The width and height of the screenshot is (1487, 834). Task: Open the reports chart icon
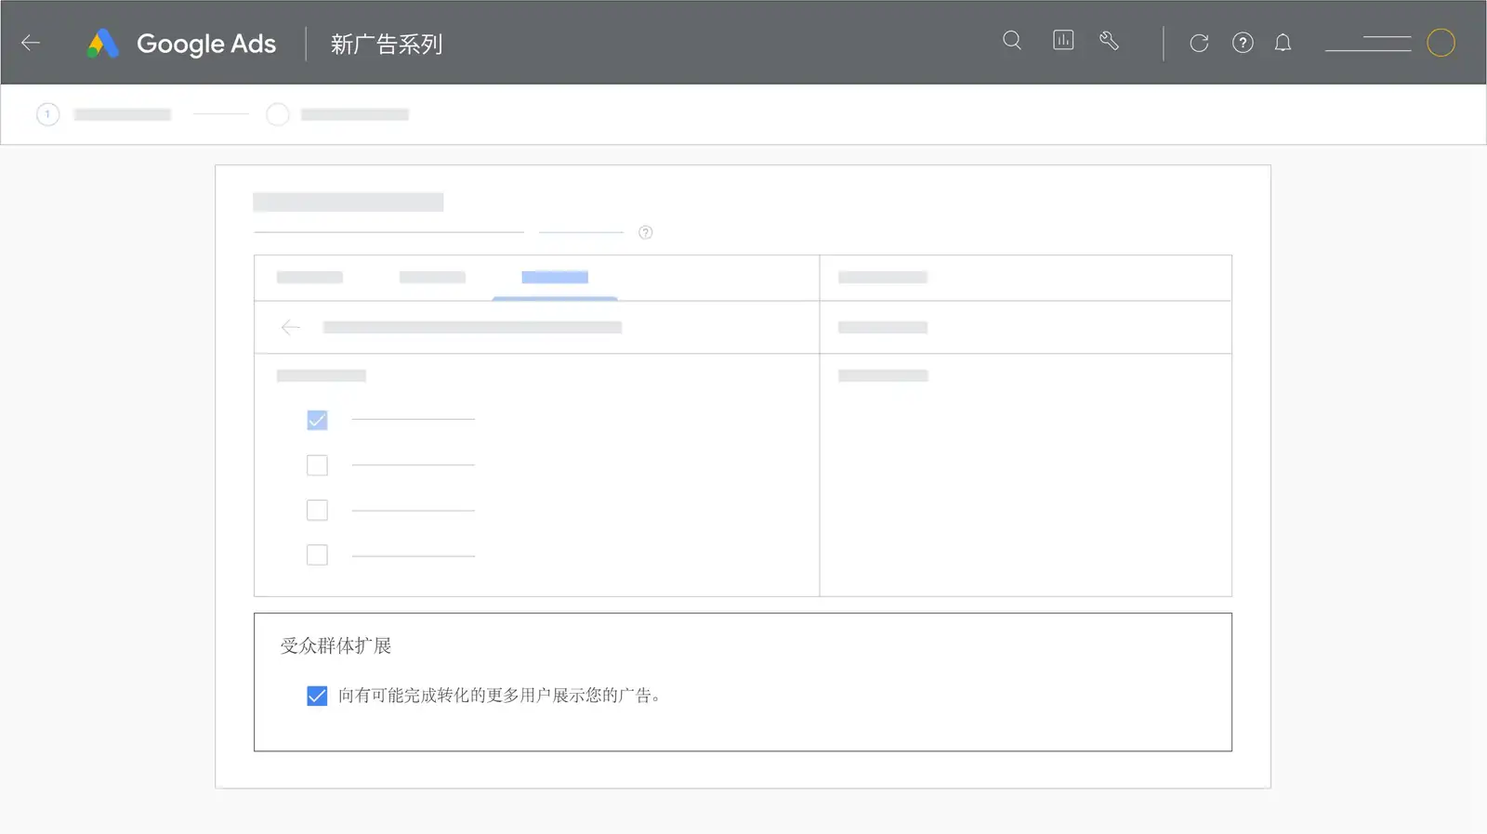(x=1063, y=40)
